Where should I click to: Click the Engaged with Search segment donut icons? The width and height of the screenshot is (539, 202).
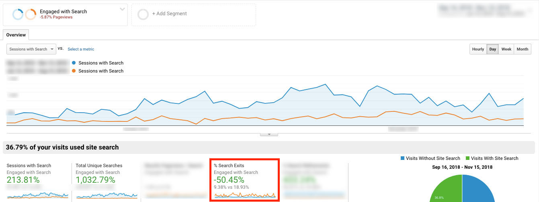coord(24,14)
